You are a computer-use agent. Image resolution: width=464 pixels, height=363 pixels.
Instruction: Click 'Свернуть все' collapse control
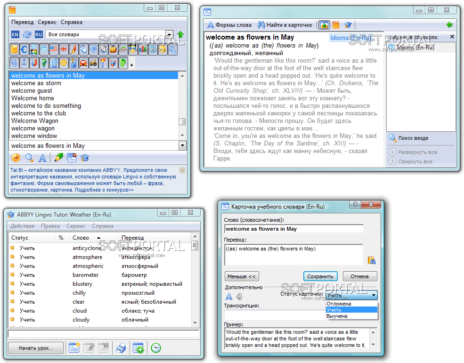coord(410,161)
